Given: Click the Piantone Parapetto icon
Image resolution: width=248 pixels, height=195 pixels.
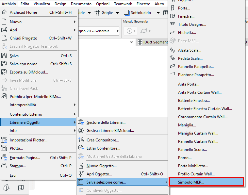Looking at the screenshot, I should 172,74.
